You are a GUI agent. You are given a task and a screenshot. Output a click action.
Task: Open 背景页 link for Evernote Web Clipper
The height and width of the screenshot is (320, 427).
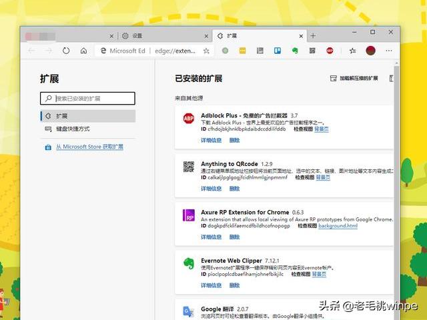[x=319, y=274]
